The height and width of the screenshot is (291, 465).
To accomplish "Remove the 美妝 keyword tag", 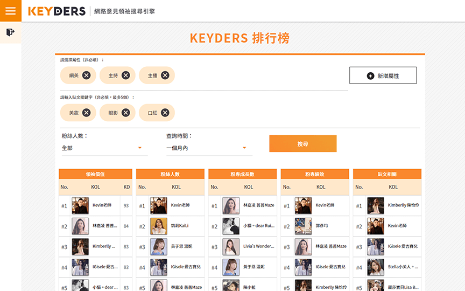I will point(86,113).
